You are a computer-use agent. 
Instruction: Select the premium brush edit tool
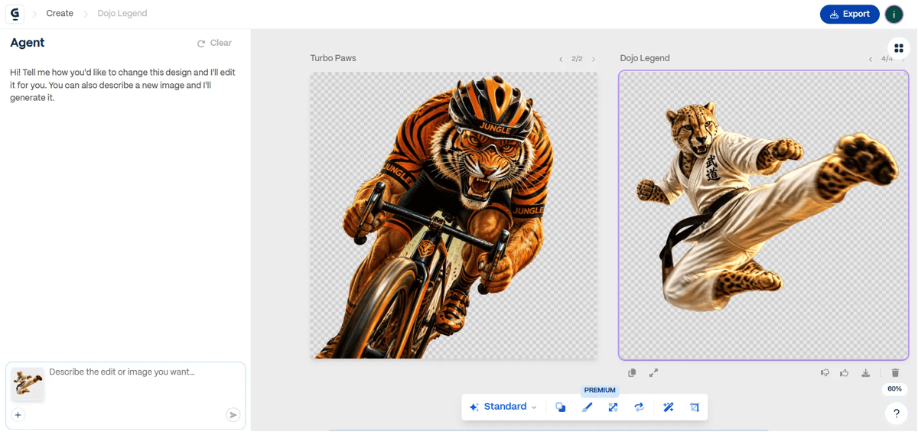[587, 408]
